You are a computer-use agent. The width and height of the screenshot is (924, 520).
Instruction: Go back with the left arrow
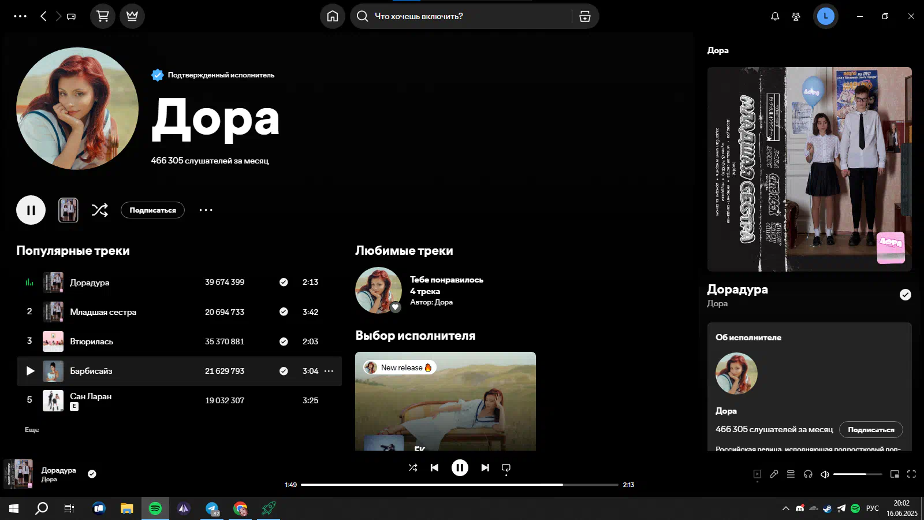coord(43,16)
